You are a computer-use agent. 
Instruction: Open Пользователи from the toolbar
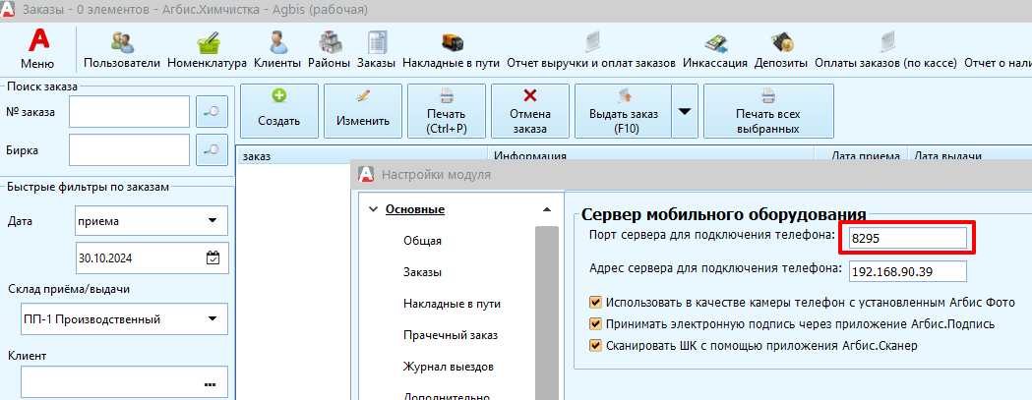point(122,51)
